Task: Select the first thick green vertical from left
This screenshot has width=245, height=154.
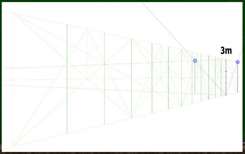Action: click(67, 79)
